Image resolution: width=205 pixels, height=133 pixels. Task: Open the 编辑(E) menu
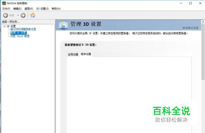pos(17,9)
